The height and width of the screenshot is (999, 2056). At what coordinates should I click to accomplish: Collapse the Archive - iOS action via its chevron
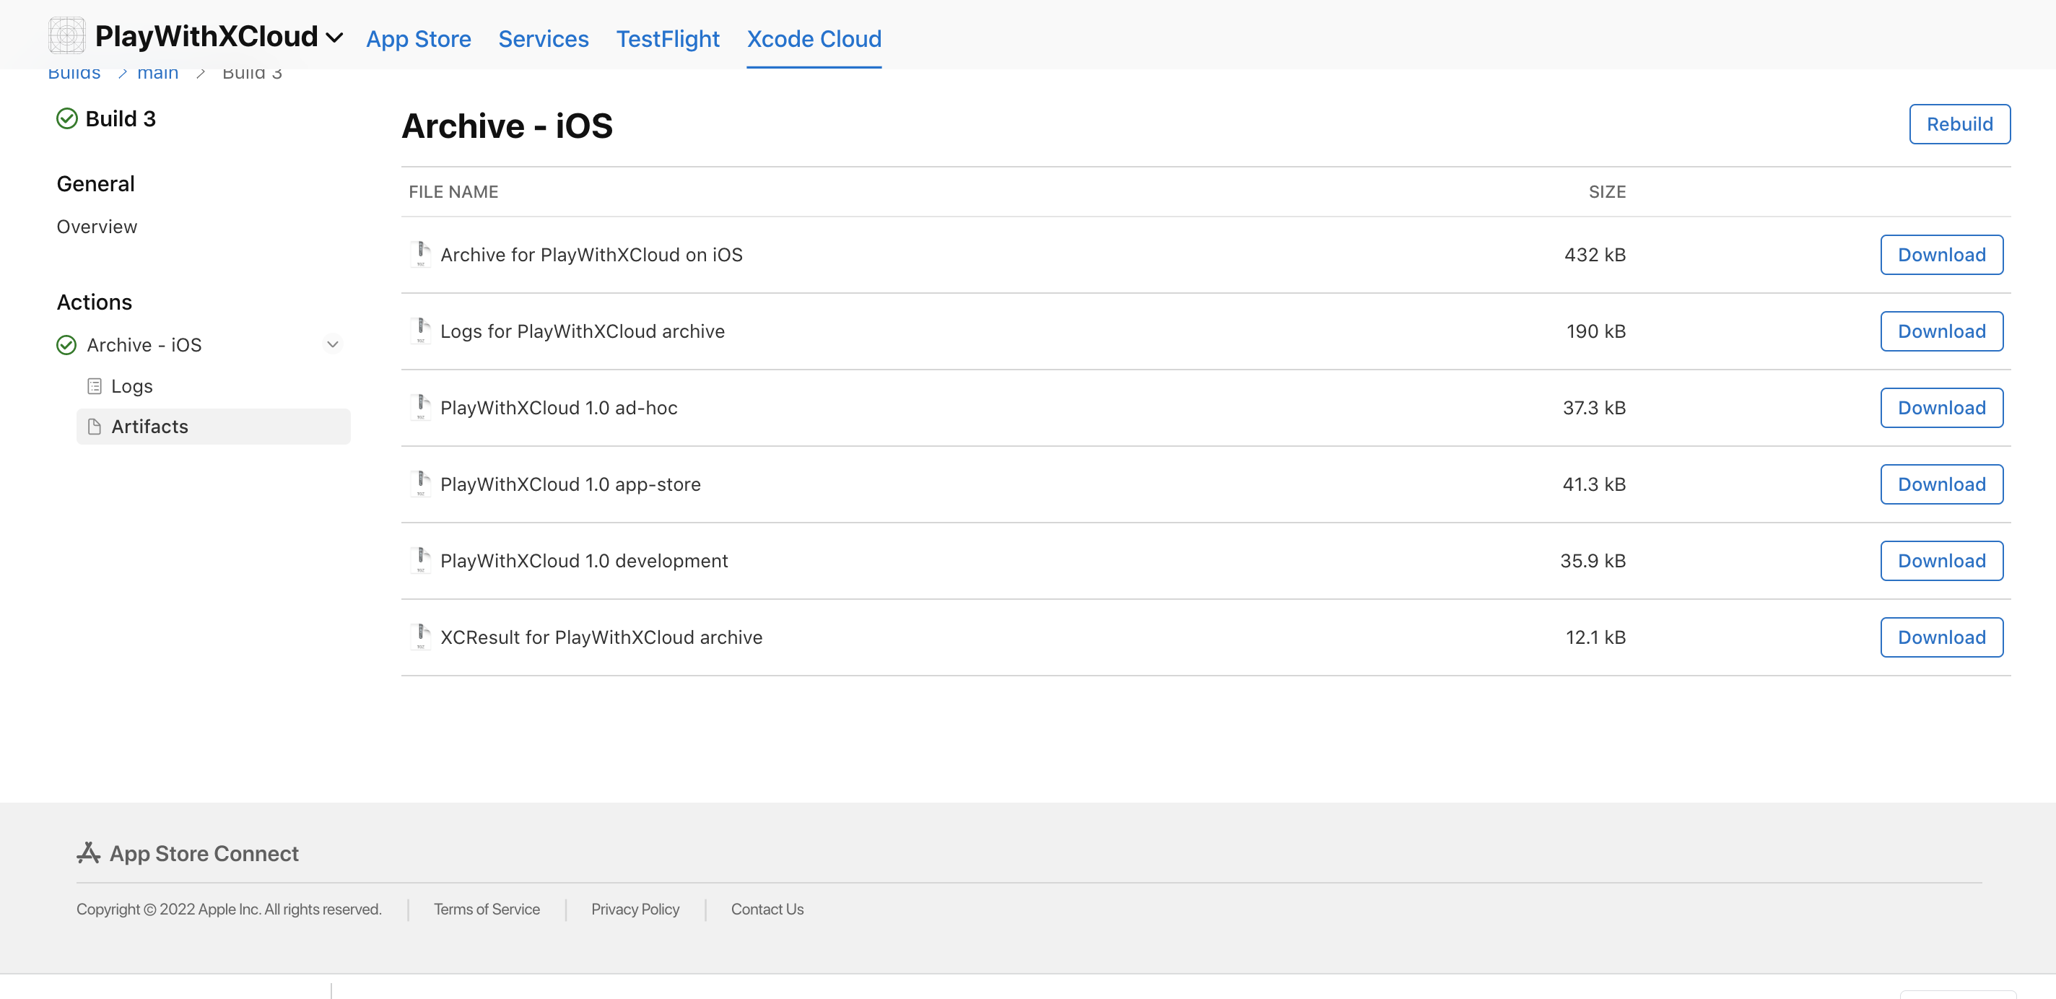click(333, 344)
